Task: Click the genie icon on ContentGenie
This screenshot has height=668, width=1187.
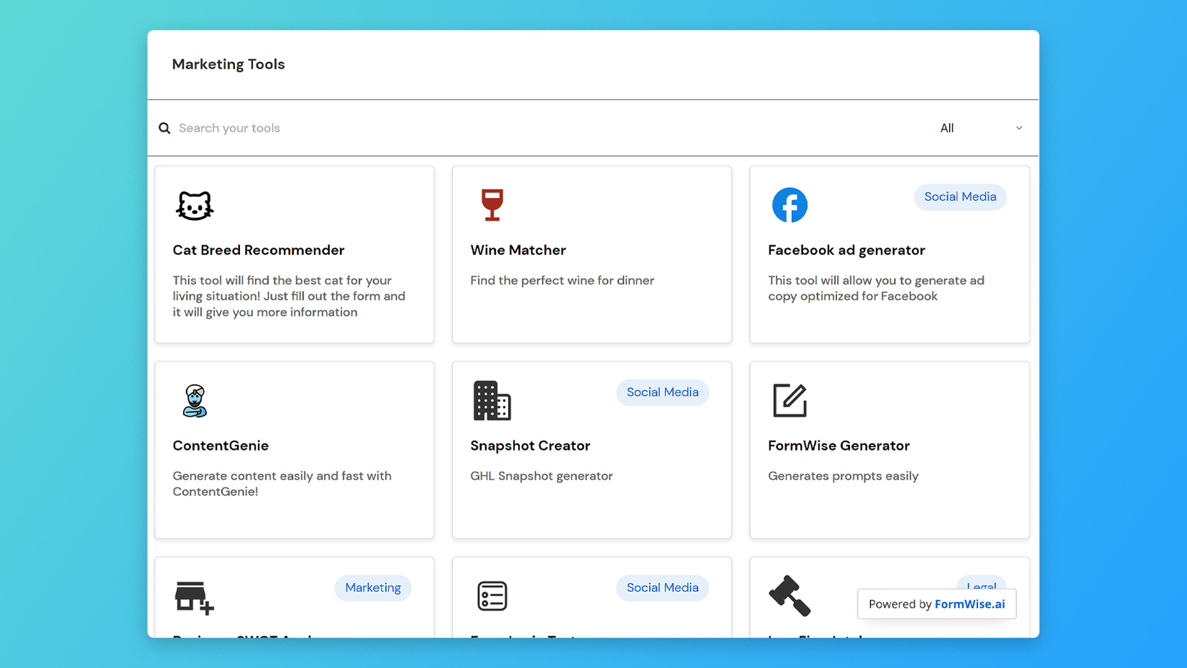Action: click(194, 401)
